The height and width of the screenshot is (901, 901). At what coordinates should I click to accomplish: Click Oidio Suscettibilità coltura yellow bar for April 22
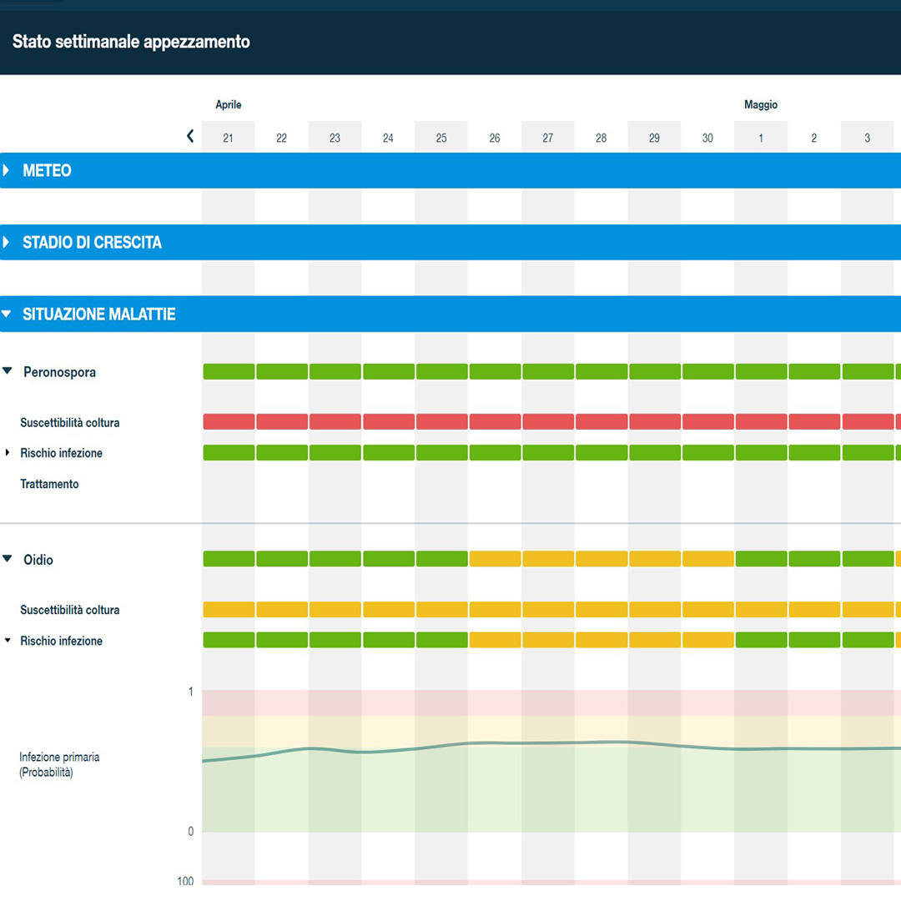click(x=281, y=610)
